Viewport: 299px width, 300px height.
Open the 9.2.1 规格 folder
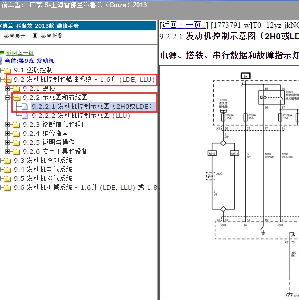coord(39,89)
